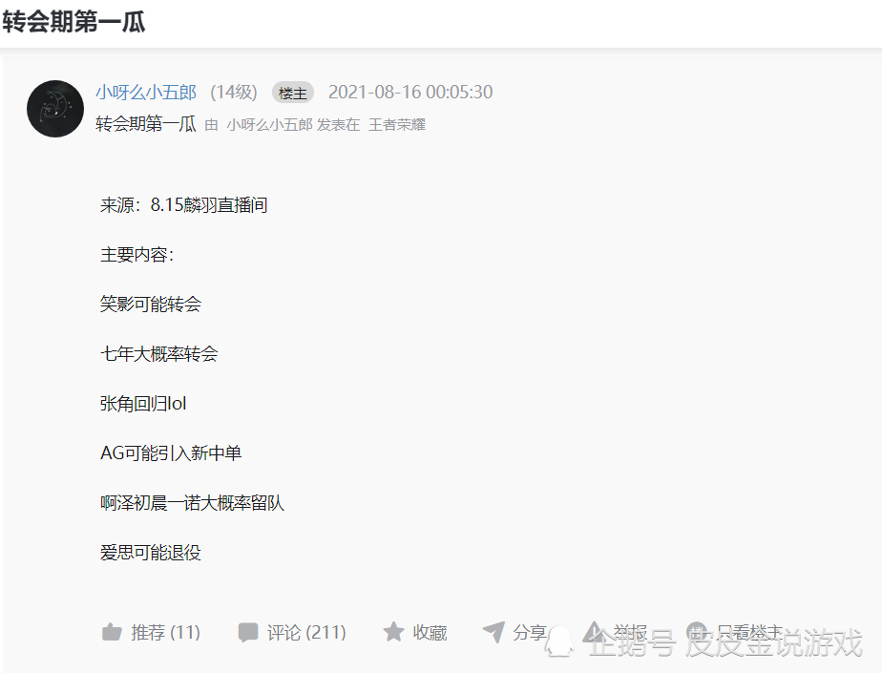Click the (14级) level indicator

click(234, 93)
